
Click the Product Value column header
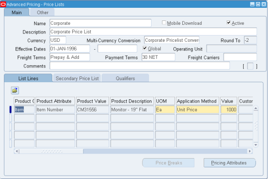coord(93,101)
